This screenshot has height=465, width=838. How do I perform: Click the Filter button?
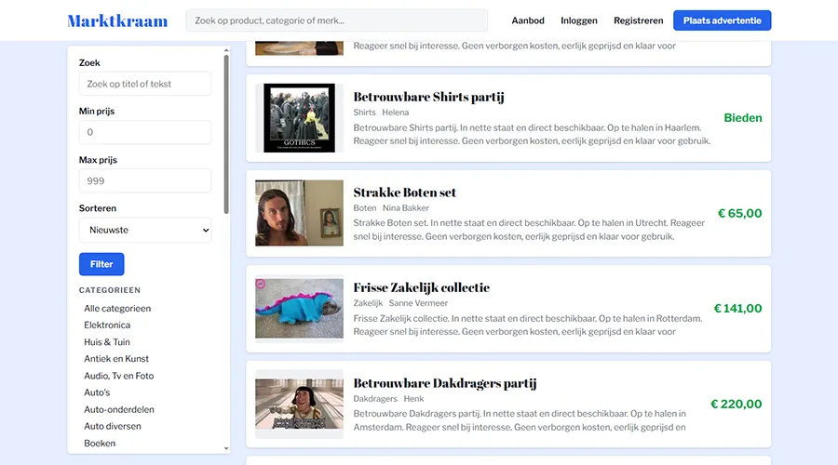point(101,264)
